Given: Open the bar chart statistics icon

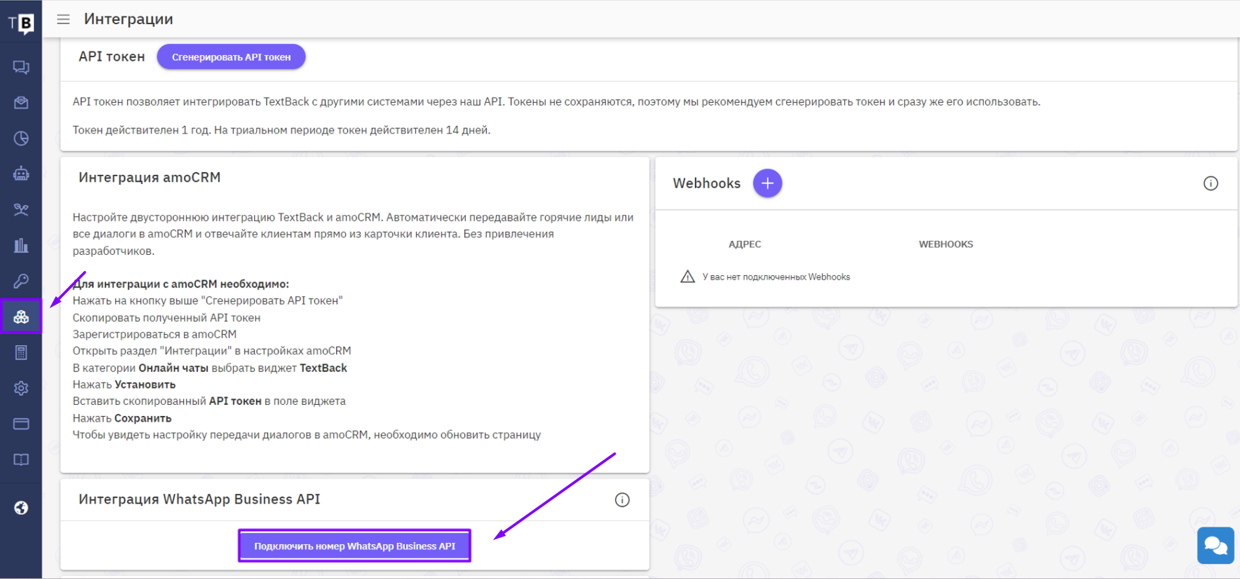Looking at the screenshot, I should (21, 246).
